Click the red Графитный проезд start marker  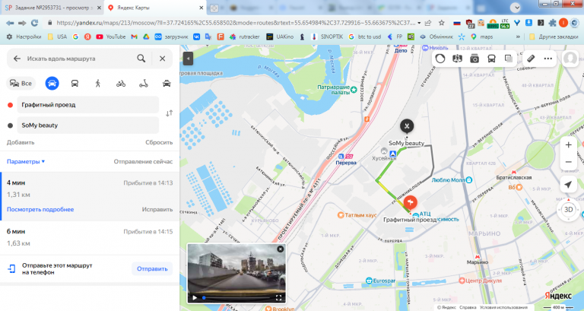pyautogui.click(x=411, y=202)
